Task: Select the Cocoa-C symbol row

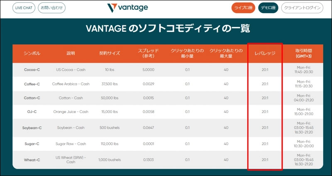Action: click(32, 70)
